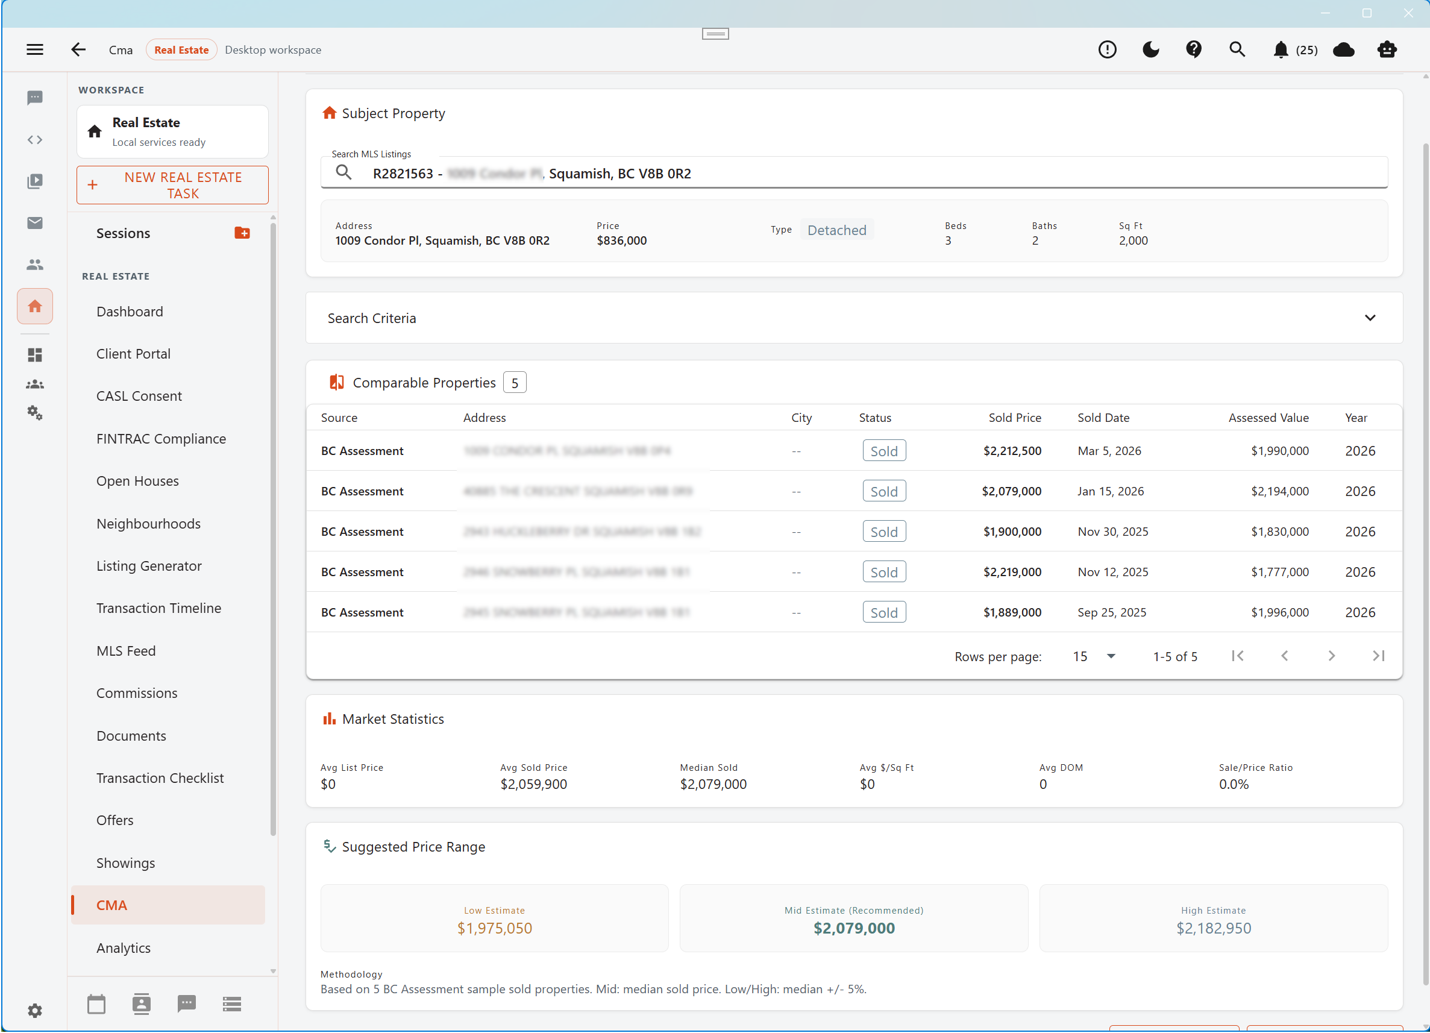The width and height of the screenshot is (1430, 1033).
Task: Select CMA in sidebar
Action: coord(168,906)
